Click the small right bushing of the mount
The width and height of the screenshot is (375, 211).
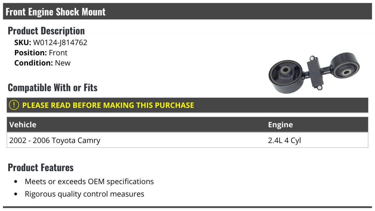pos(346,67)
